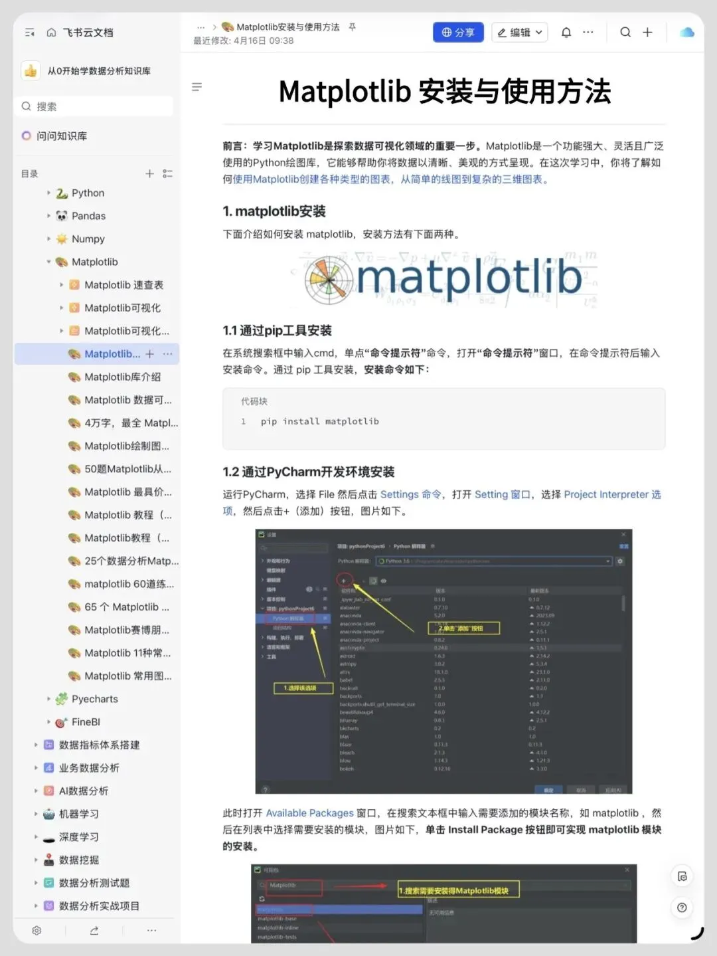This screenshot has width=717, height=956.
Task: Open Matplotlib库介绍 page
Action: [122, 377]
